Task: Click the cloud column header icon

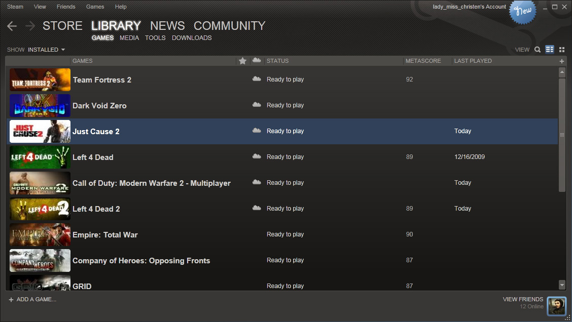Action: point(257,61)
